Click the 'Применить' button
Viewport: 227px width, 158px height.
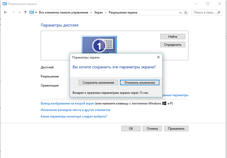(176, 129)
